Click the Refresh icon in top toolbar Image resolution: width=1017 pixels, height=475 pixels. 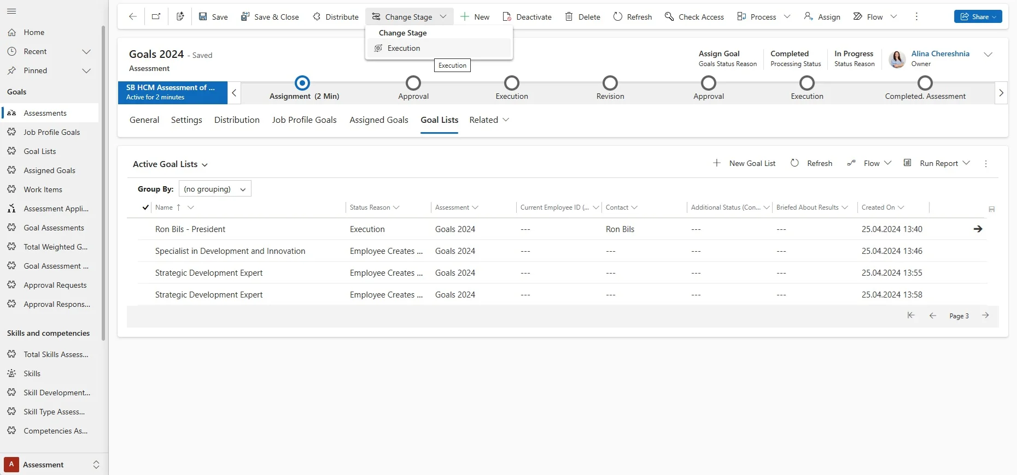pyautogui.click(x=618, y=17)
